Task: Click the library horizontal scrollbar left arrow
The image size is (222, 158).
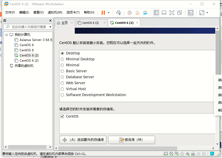Action: point(6,147)
